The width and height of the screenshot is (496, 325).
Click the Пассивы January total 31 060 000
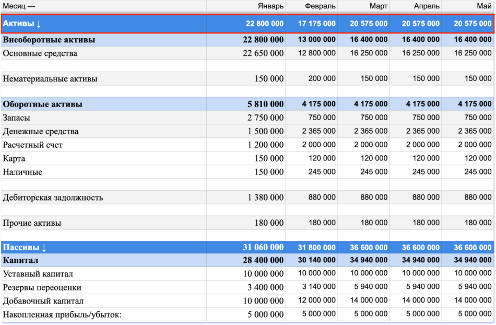[x=263, y=247]
